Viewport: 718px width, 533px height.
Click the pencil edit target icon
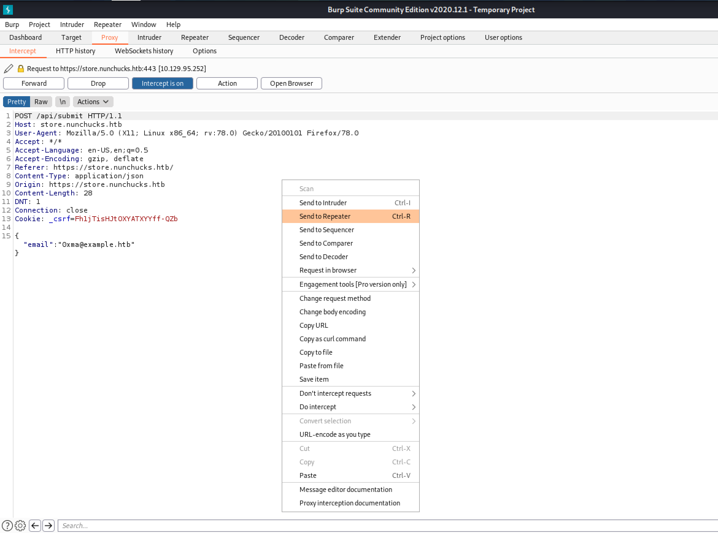click(x=9, y=68)
